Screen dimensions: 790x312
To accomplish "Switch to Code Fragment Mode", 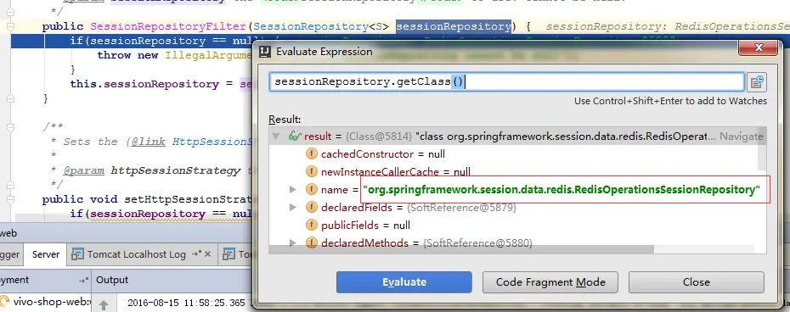I will (x=550, y=282).
